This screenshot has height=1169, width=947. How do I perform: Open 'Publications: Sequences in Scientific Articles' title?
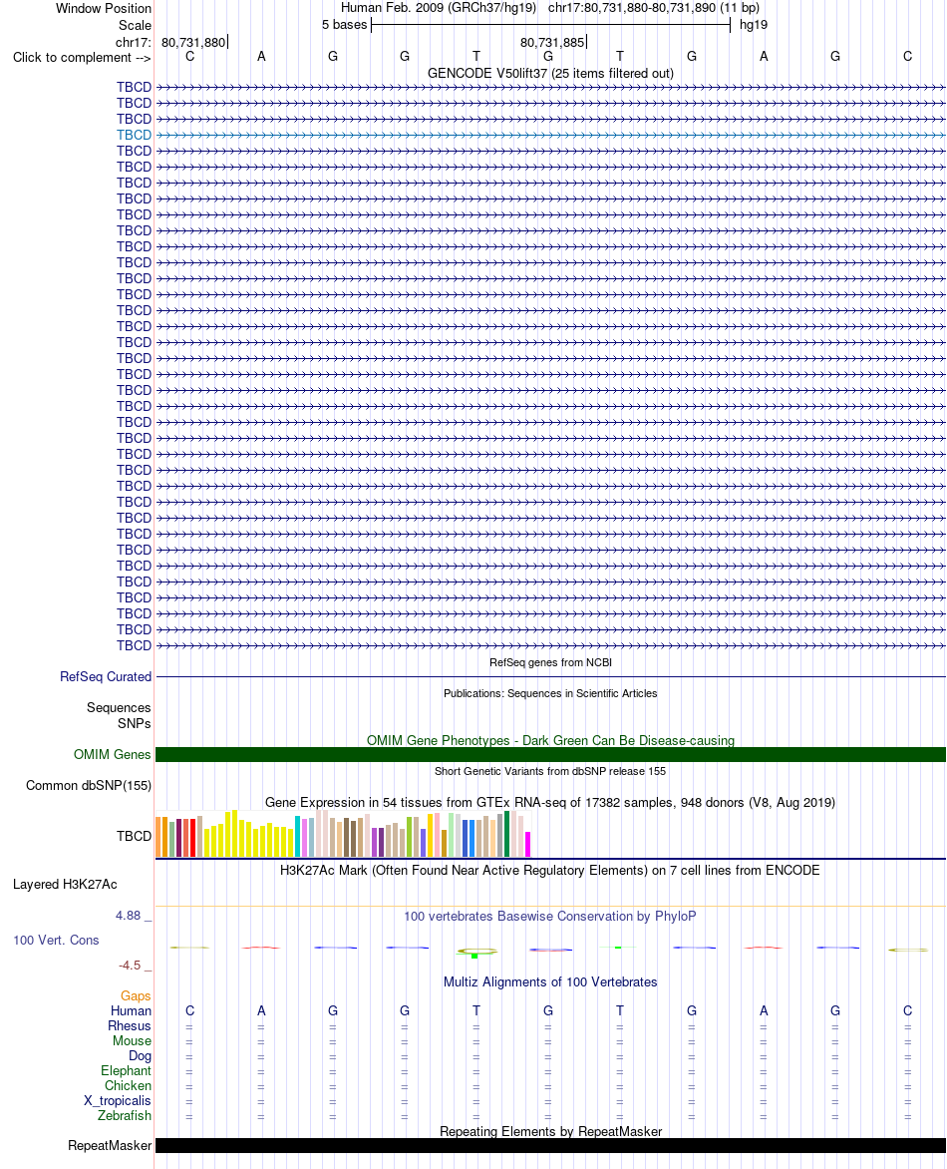[x=550, y=693]
